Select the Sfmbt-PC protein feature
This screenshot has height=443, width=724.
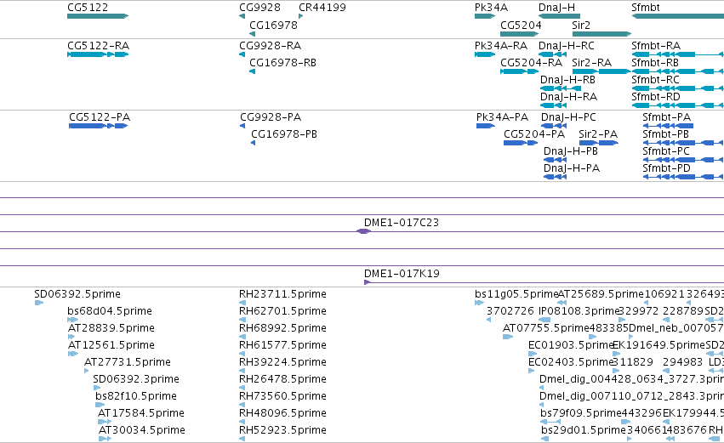click(683, 160)
